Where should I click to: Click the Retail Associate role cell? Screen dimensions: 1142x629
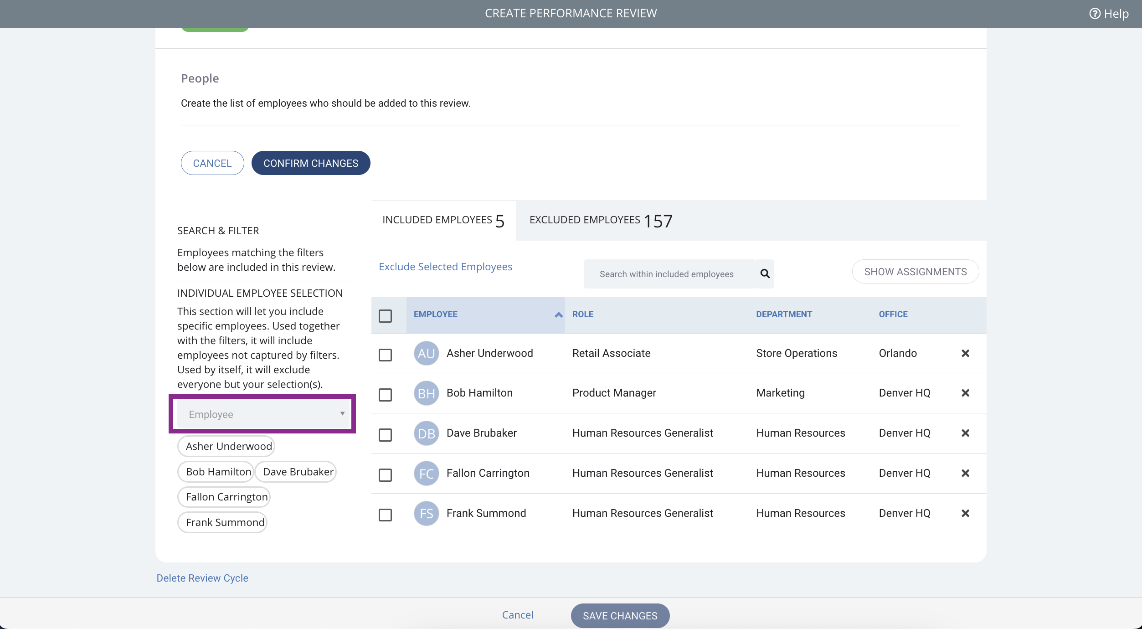[x=611, y=353]
